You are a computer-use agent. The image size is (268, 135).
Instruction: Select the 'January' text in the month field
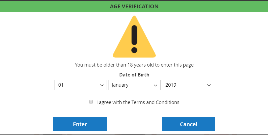point(120,85)
